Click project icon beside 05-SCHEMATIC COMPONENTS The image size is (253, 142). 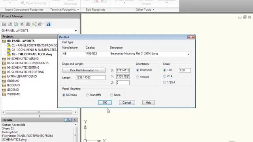pos(4,63)
